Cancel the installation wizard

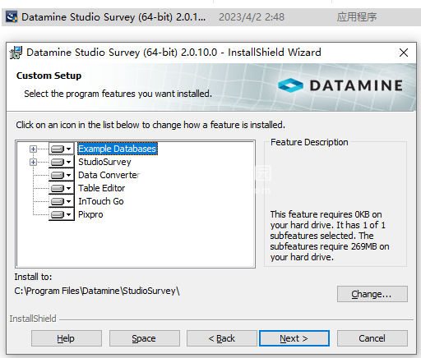372,338
